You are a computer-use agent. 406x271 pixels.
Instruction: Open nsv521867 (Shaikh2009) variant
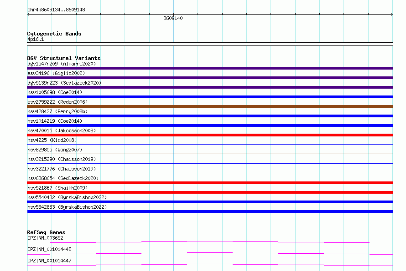pos(57,188)
